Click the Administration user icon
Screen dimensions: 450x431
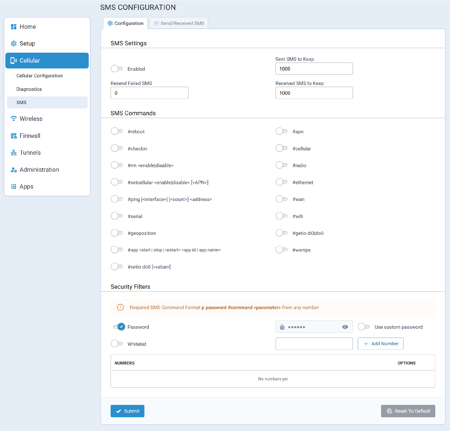(x=14, y=170)
